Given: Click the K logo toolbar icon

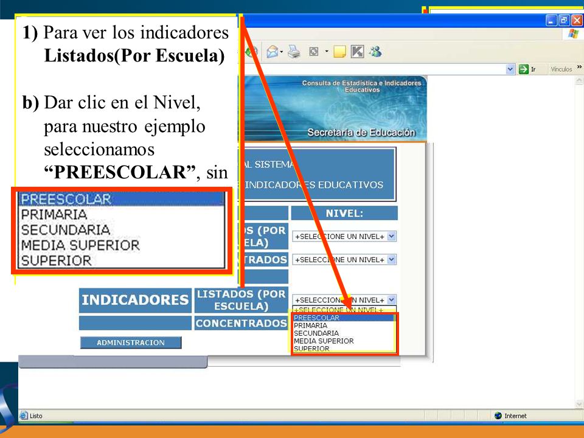Looking at the screenshot, I should [x=357, y=51].
